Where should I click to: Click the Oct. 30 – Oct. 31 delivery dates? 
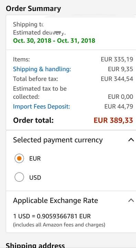(x=54, y=41)
